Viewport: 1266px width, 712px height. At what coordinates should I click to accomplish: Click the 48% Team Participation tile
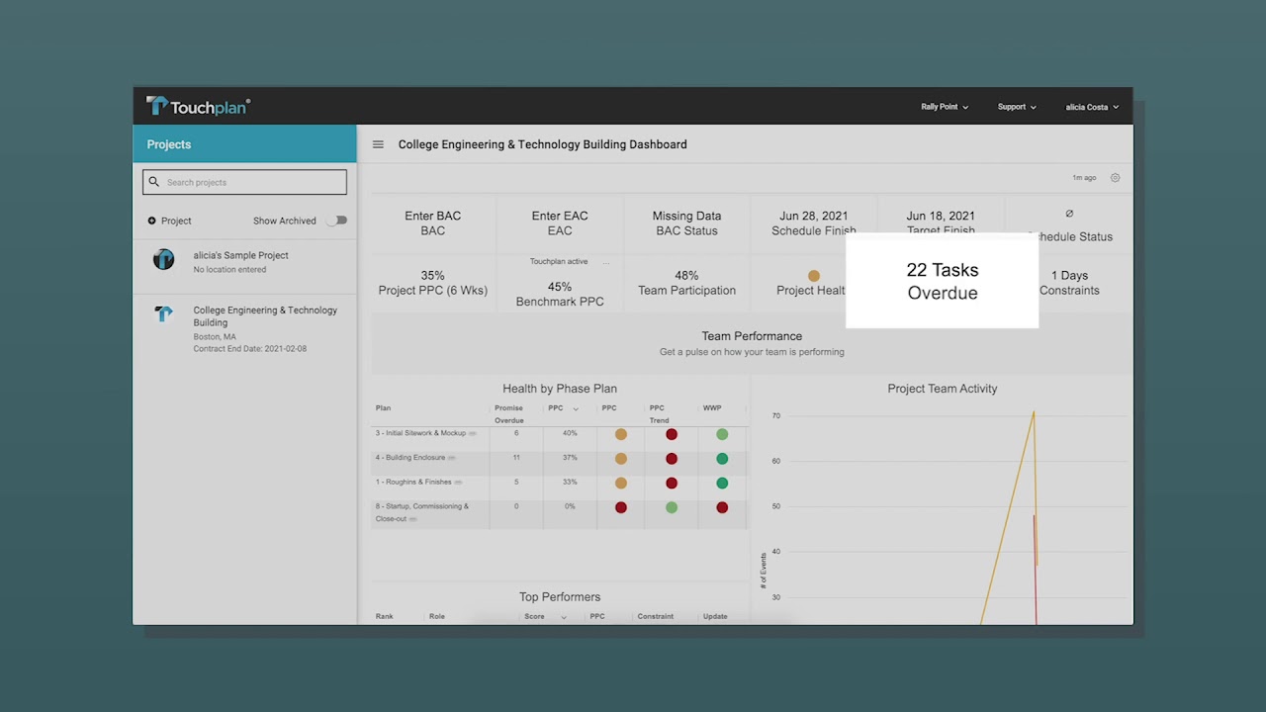[x=686, y=283]
